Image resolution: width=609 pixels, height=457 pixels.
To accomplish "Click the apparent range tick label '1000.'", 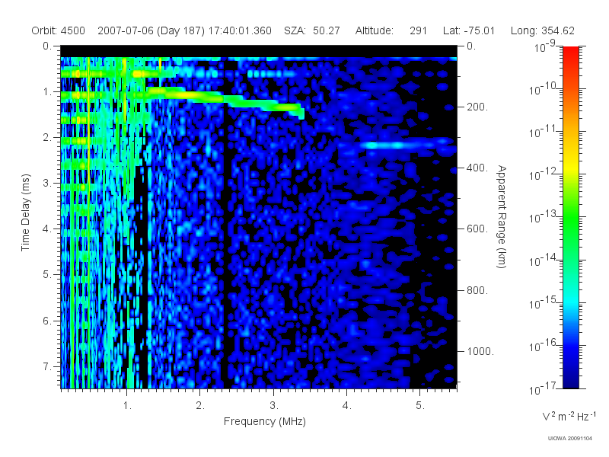I will [480, 351].
